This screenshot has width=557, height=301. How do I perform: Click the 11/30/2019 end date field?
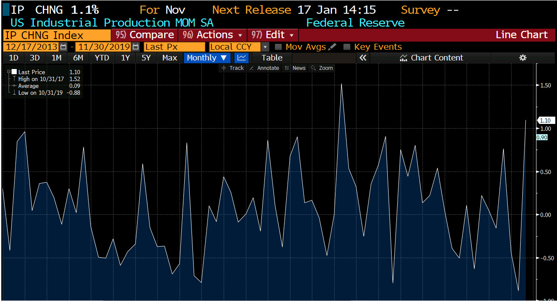pos(103,47)
